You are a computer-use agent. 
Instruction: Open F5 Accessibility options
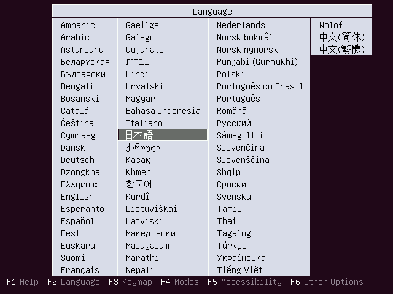coord(244,282)
